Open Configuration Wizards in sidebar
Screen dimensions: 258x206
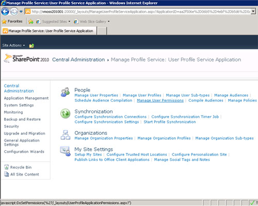pyautogui.click(x=24, y=152)
